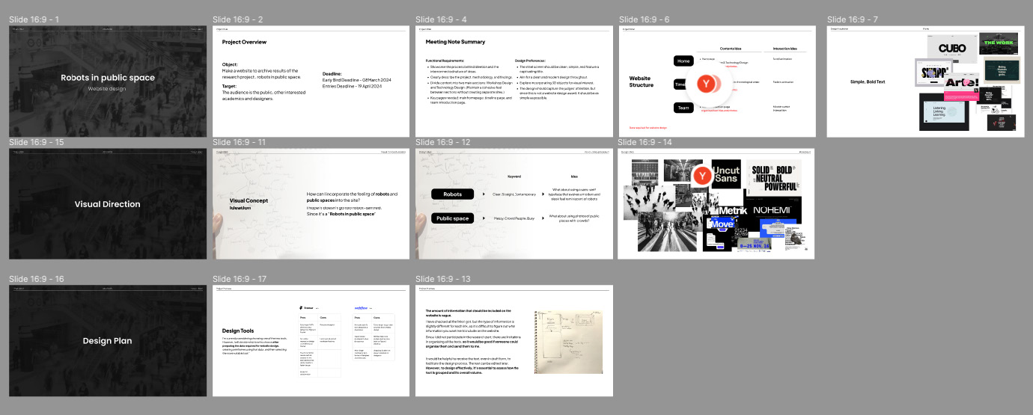Click the "Simple, Bold Text" label
This screenshot has width=1033, height=415.
(x=869, y=82)
